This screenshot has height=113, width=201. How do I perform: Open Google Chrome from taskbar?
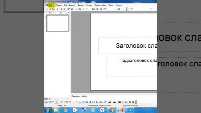click(x=111, y=110)
